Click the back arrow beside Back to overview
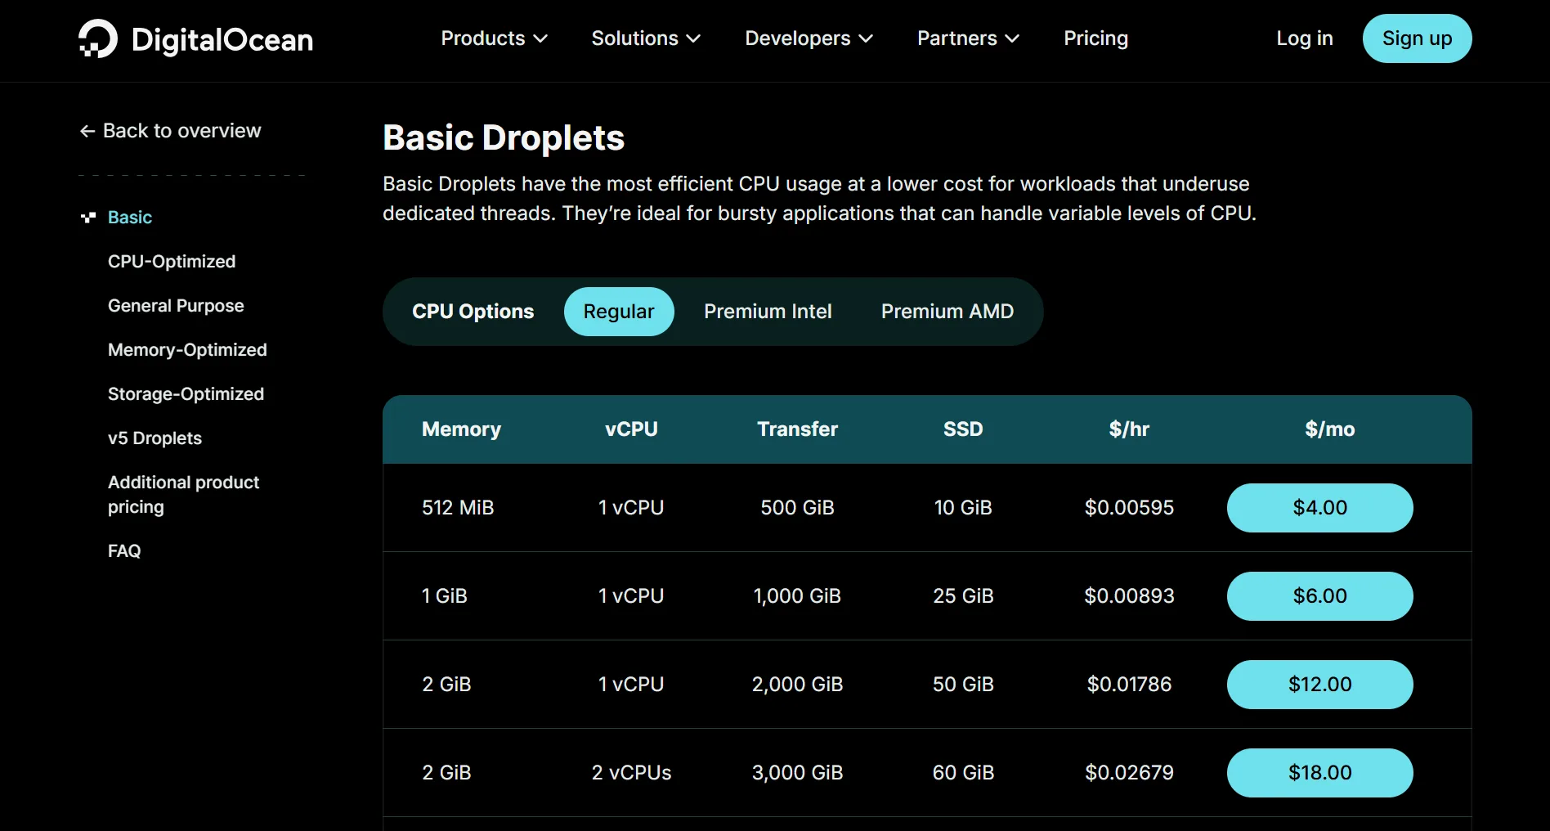 click(x=87, y=131)
